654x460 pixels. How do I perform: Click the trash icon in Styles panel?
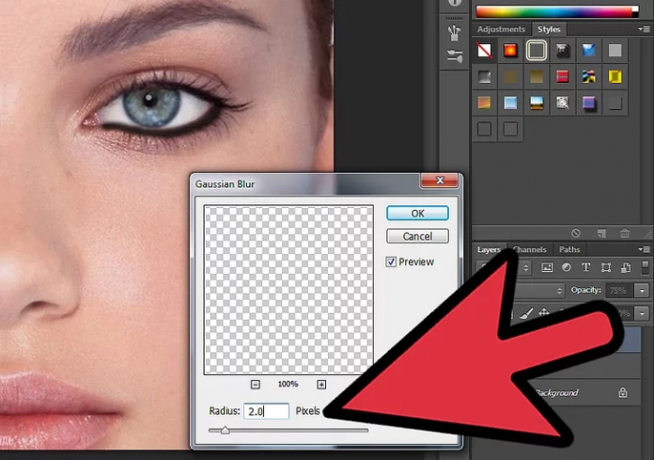click(625, 232)
